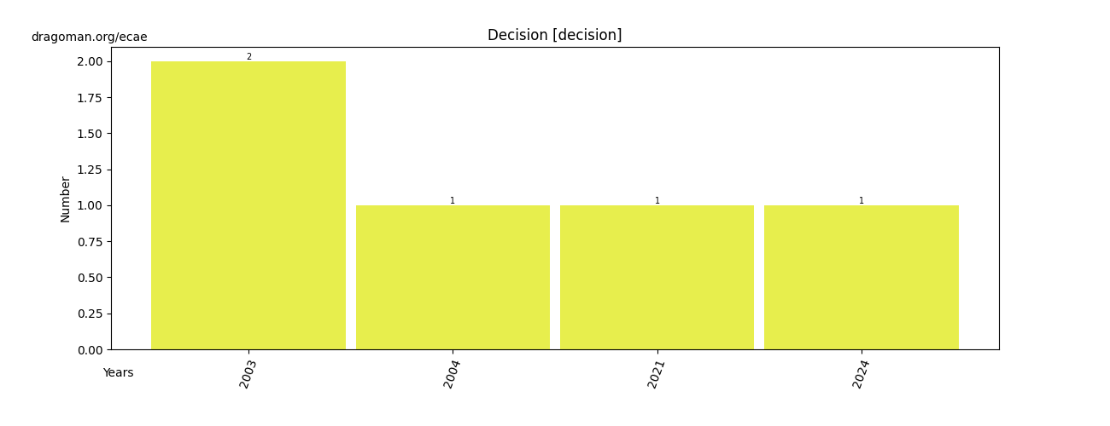This screenshot has width=1110, height=426.
Task: Click the 2004 x-axis tick label
Action: coord(453,374)
